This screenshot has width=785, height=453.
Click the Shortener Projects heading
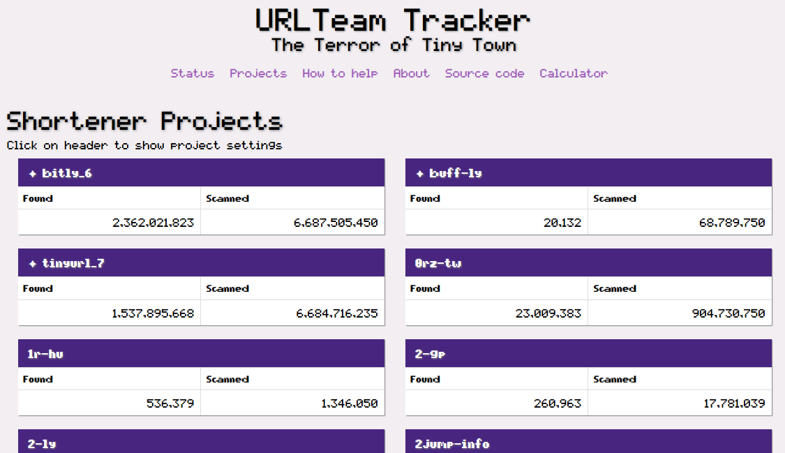[144, 121]
